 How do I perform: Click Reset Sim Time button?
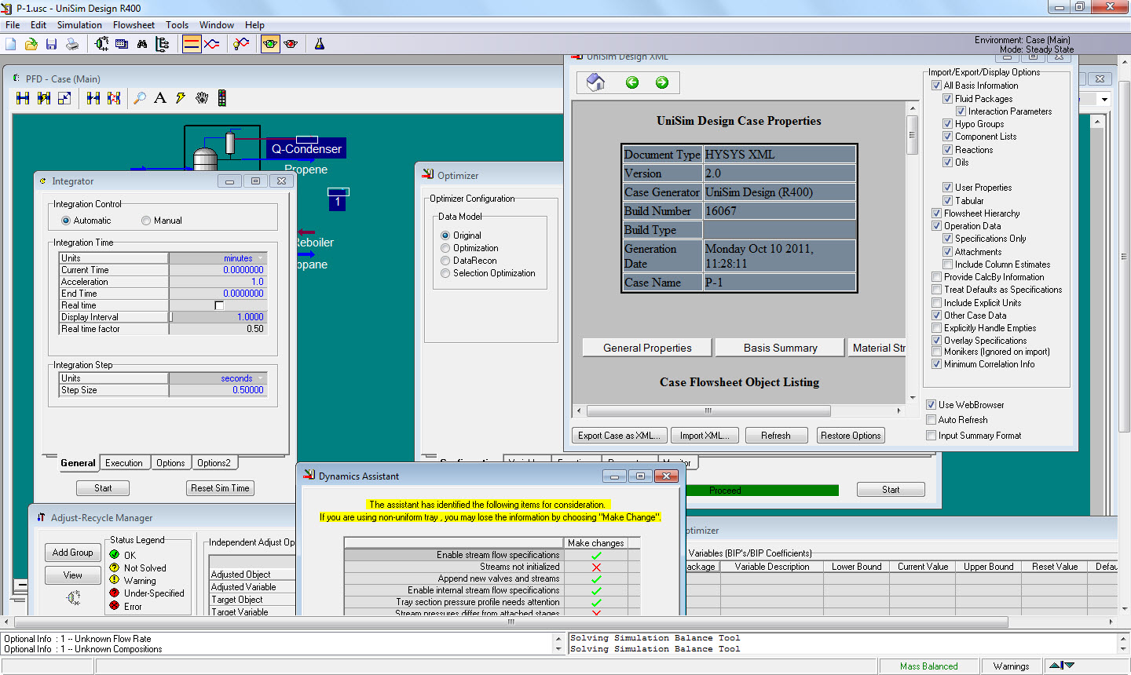pos(220,488)
